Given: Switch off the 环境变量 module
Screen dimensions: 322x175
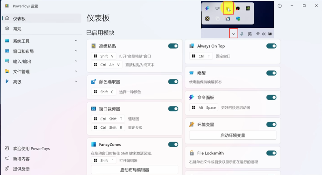Looking at the screenshot, I should (x=271, y=124).
